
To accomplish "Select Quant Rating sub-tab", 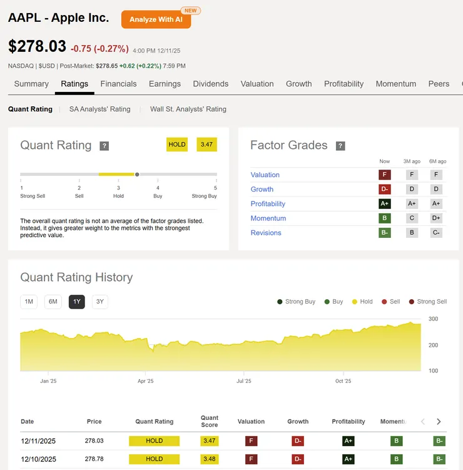I will (x=30, y=109).
